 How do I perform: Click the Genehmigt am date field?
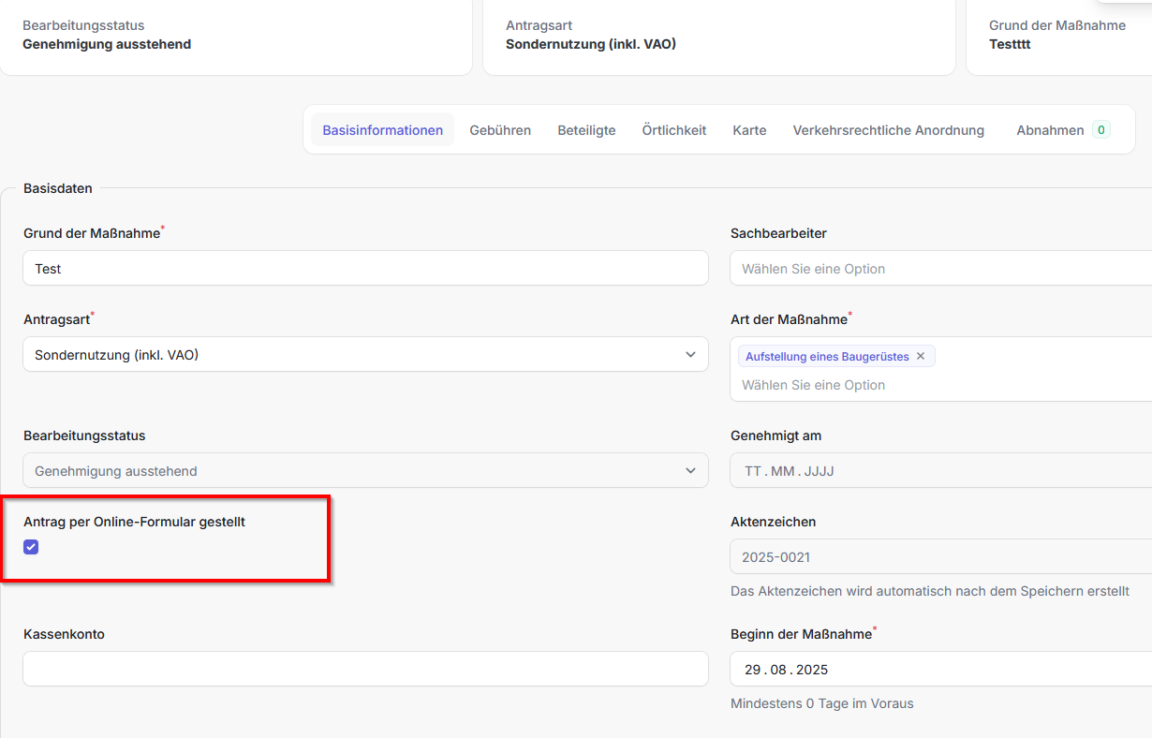pyautogui.click(x=937, y=471)
